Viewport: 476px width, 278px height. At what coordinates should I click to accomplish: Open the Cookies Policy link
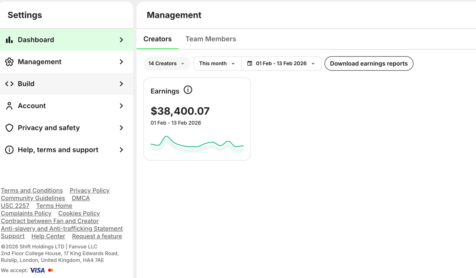[x=79, y=213]
